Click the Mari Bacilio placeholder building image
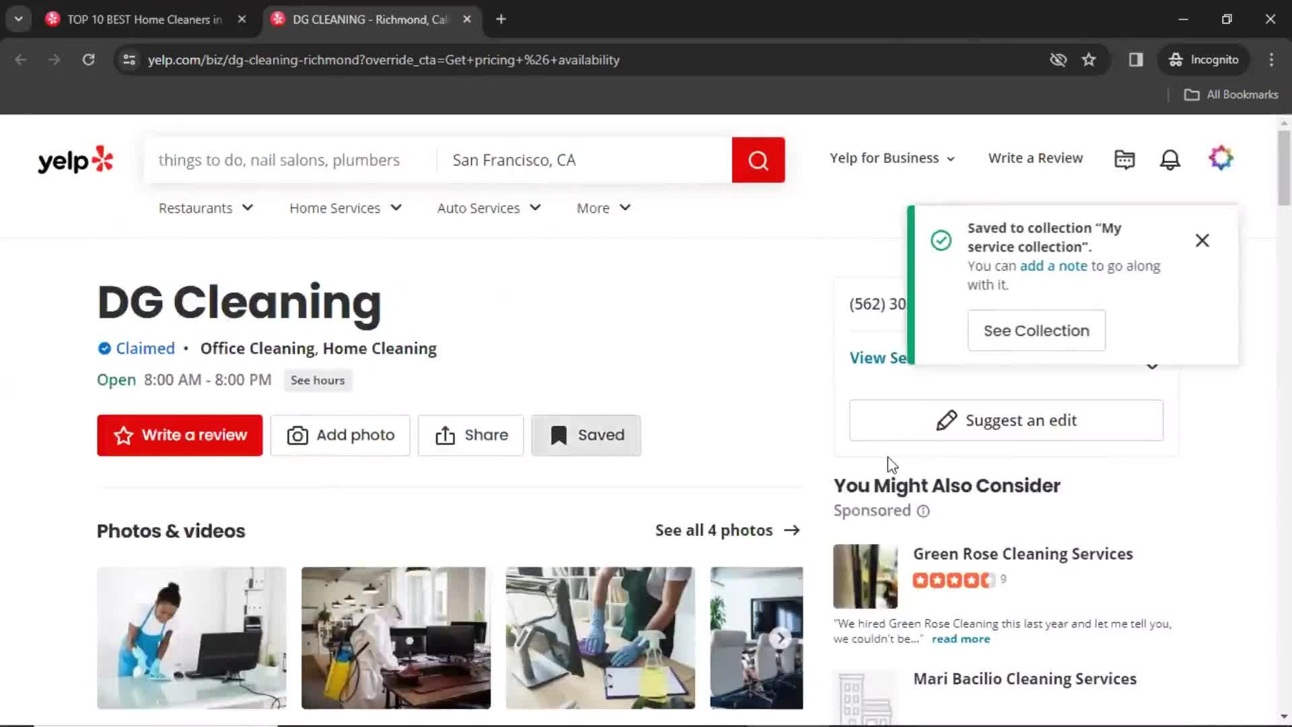 [x=865, y=698]
